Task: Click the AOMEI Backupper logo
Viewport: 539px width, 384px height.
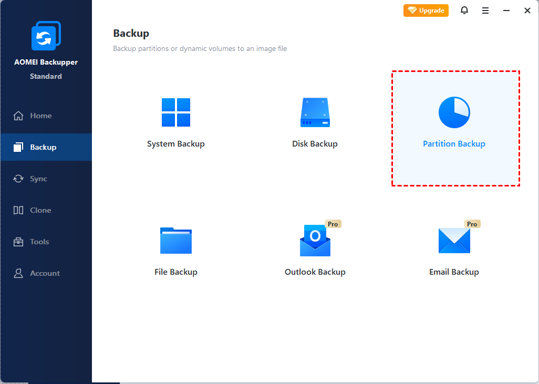Action: click(46, 36)
